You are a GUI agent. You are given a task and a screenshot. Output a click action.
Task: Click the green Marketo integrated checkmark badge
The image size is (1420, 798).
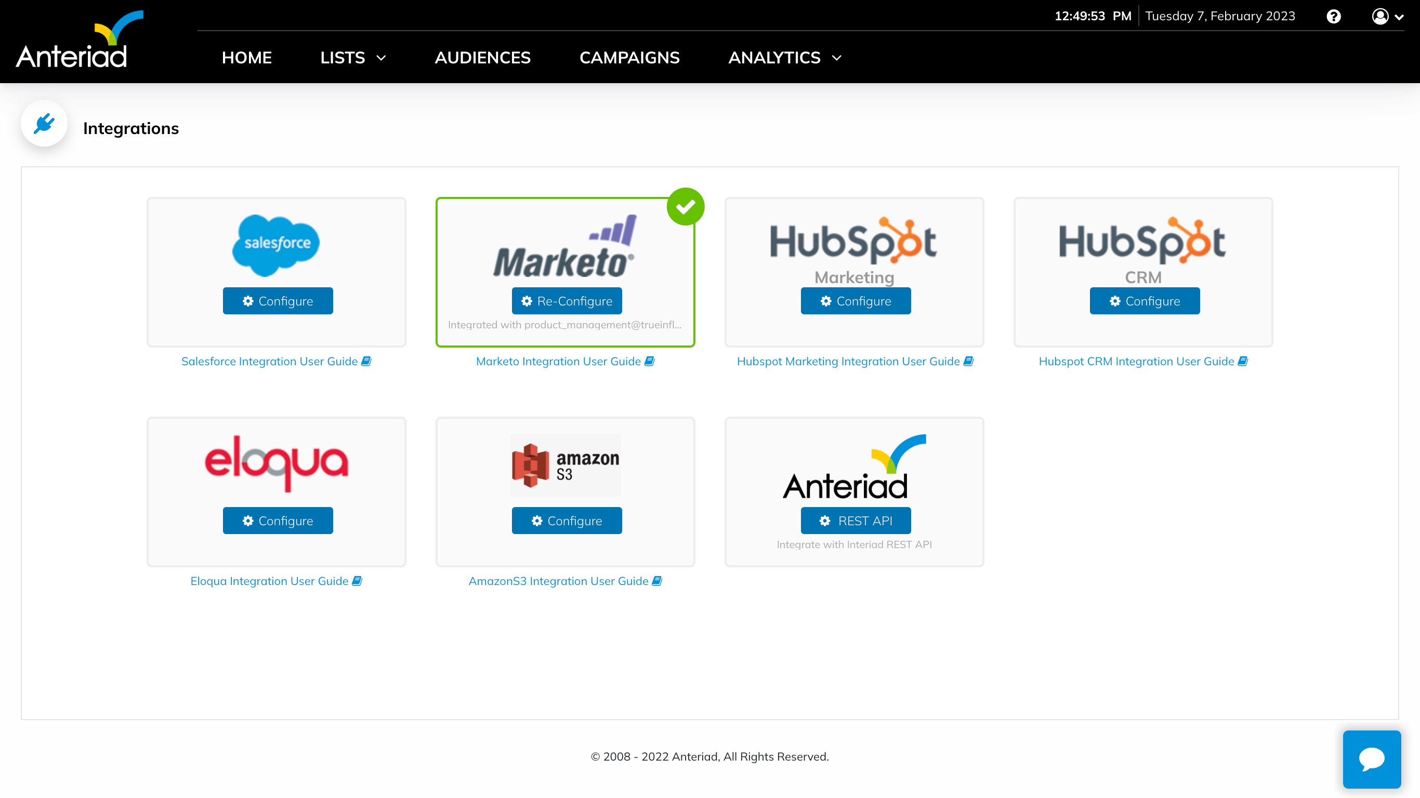pos(685,207)
